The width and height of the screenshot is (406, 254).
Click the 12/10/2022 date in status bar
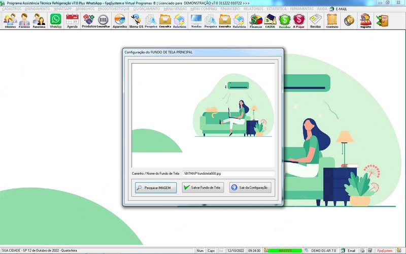click(x=235, y=250)
